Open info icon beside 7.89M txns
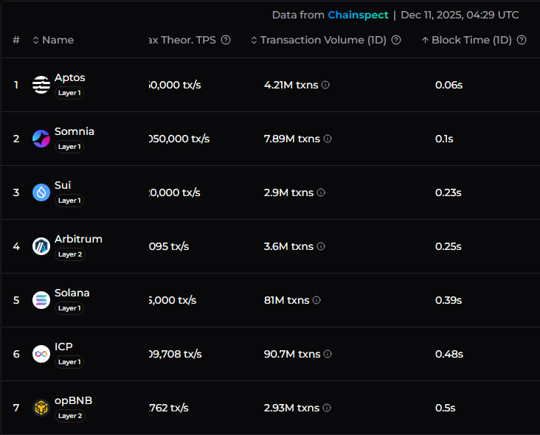Screen dimensions: 540x435 click(x=328, y=139)
